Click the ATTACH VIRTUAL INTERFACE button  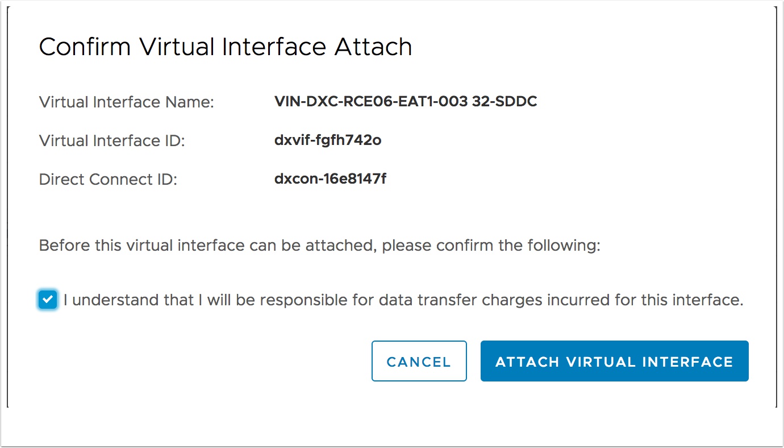pyautogui.click(x=614, y=361)
